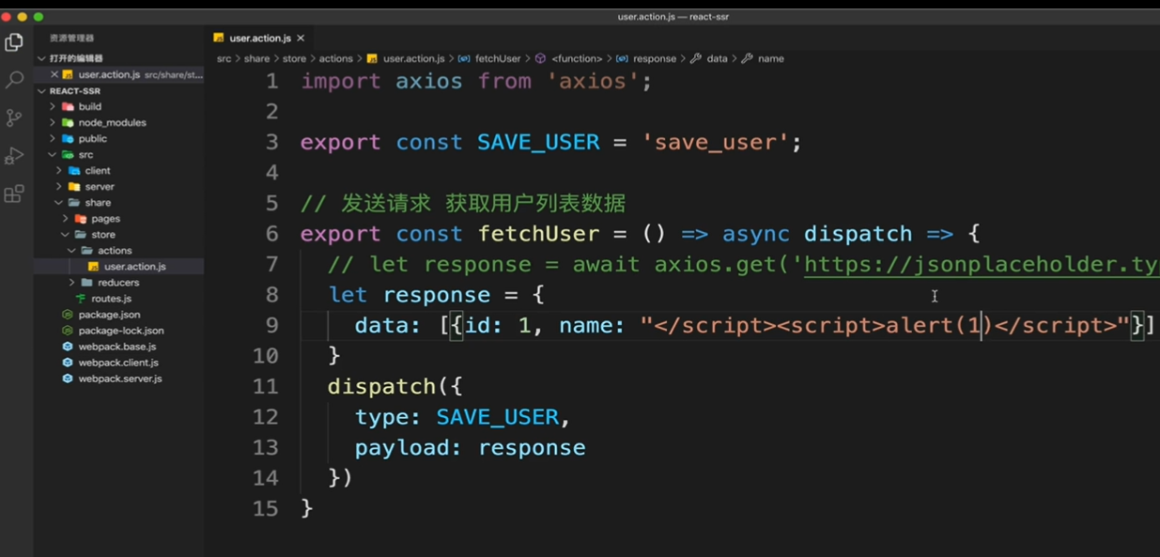Click fetchUser identifier on line 6
This screenshot has height=557, width=1160.
click(538, 234)
